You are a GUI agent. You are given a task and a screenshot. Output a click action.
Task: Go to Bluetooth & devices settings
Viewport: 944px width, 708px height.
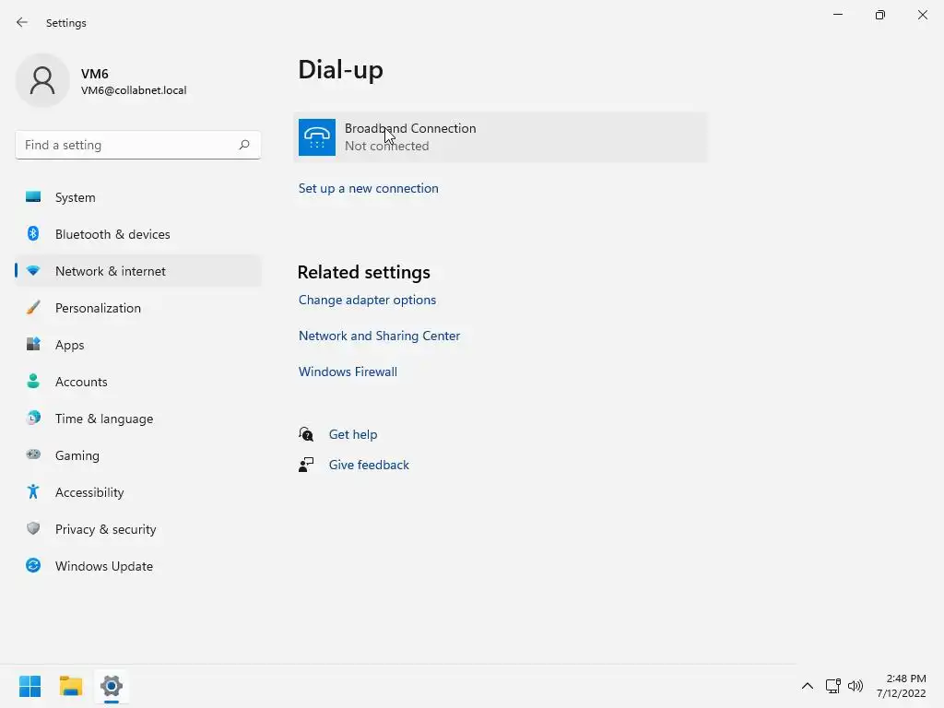click(112, 234)
